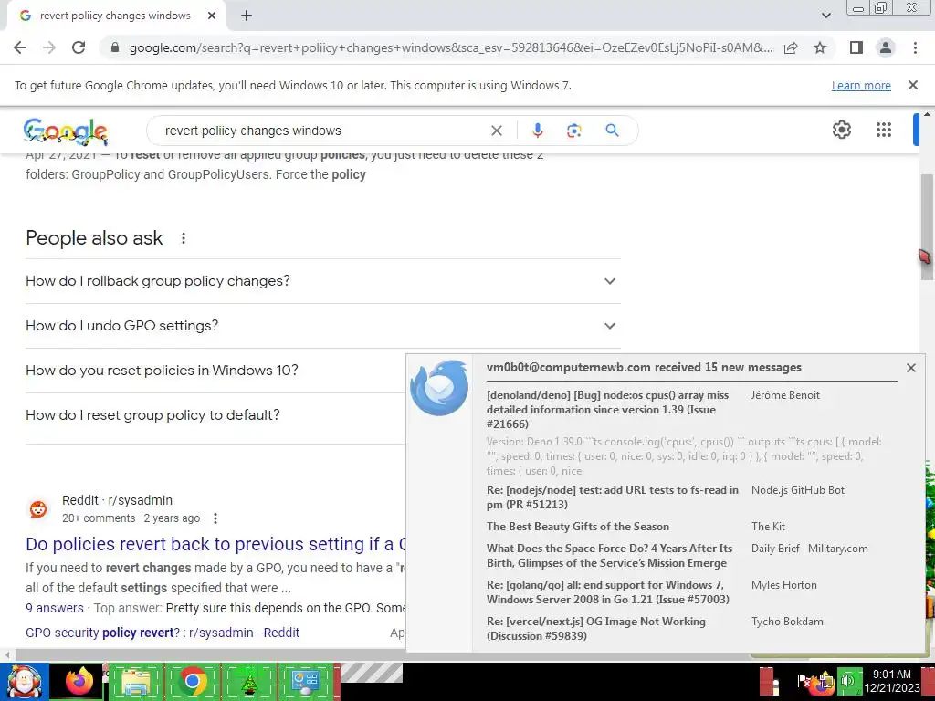Open the Reddit r/sysadmin source link
Viewport: 935px width, 701px height.
(x=117, y=500)
